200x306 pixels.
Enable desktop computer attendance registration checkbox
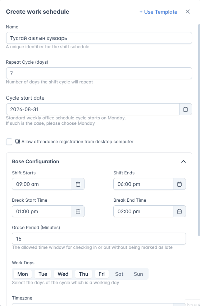(x=9, y=142)
